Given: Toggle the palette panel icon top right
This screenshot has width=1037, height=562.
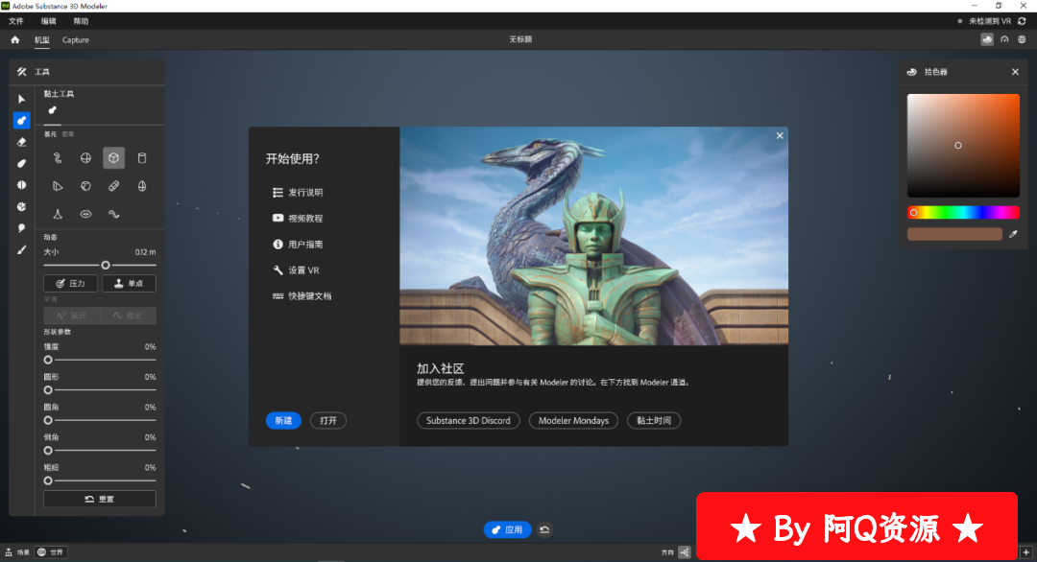Looking at the screenshot, I should [x=987, y=39].
